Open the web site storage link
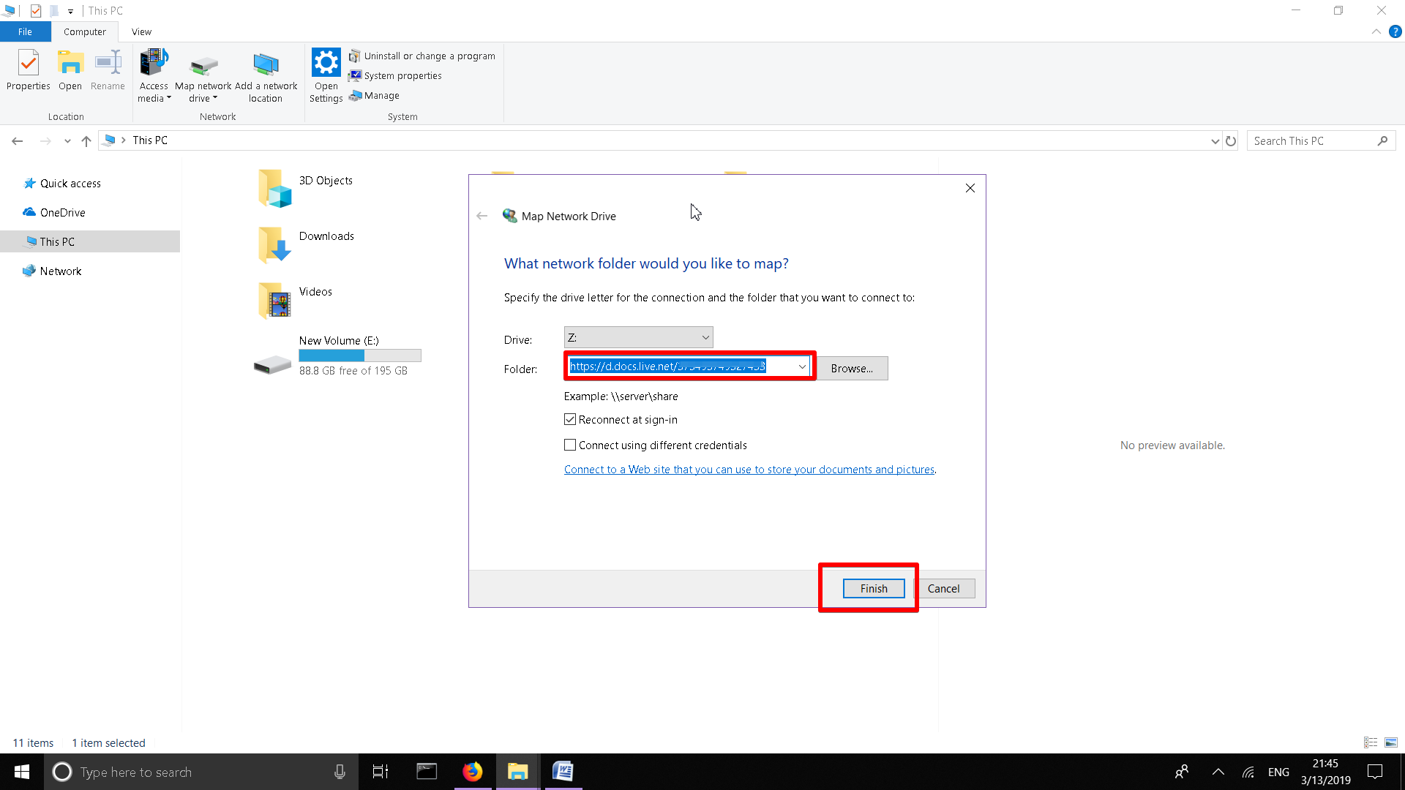The width and height of the screenshot is (1405, 790). click(749, 470)
